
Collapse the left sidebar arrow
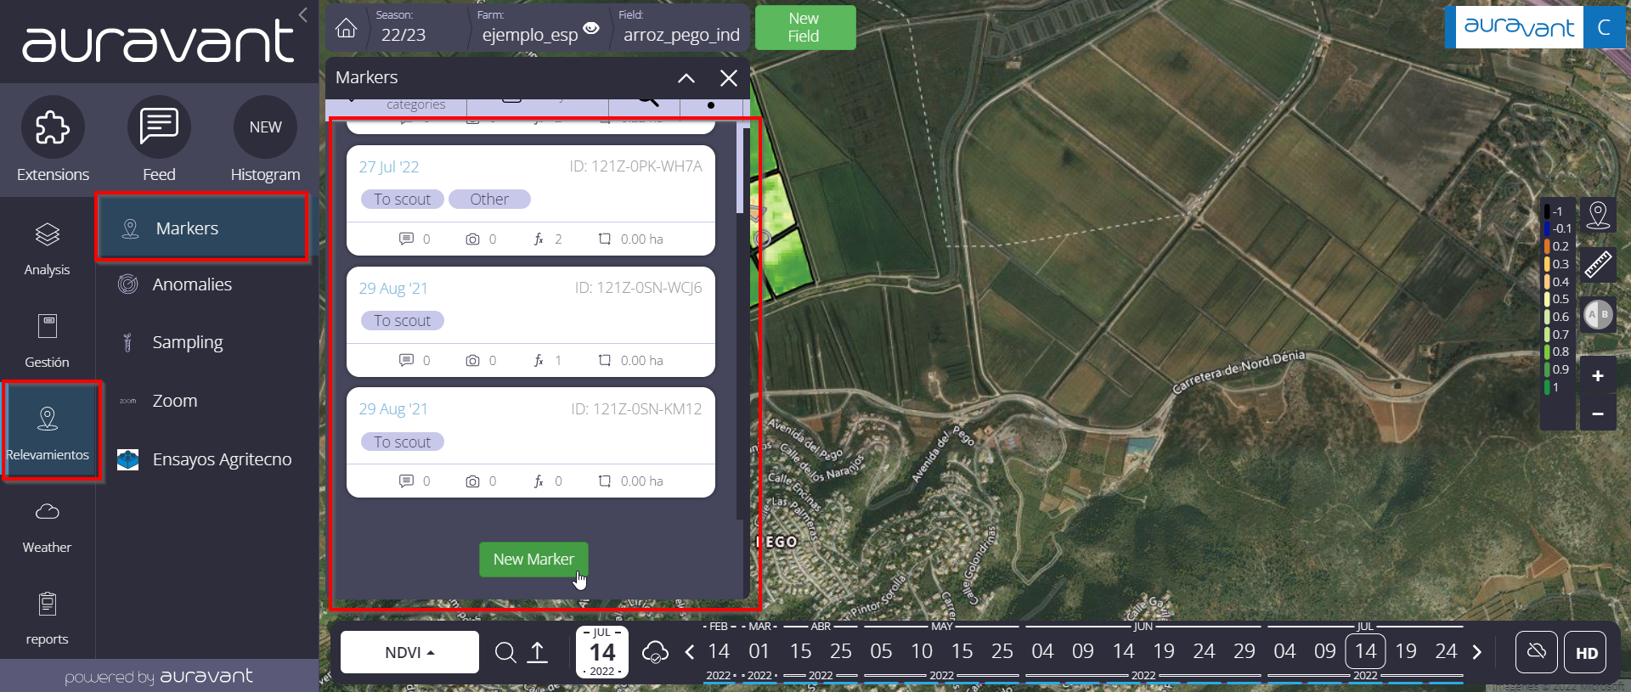click(x=303, y=14)
